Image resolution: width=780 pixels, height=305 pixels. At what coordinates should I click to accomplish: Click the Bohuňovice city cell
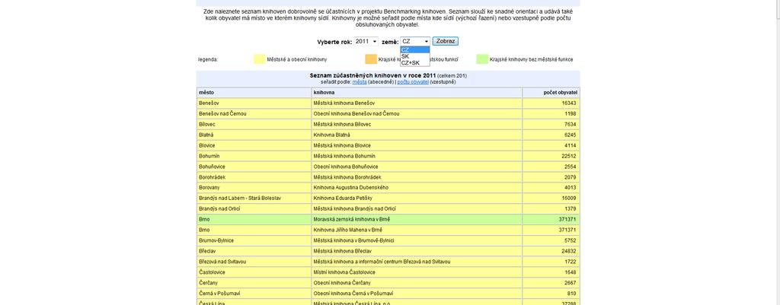pyautogui.click(x=254, y=167)
